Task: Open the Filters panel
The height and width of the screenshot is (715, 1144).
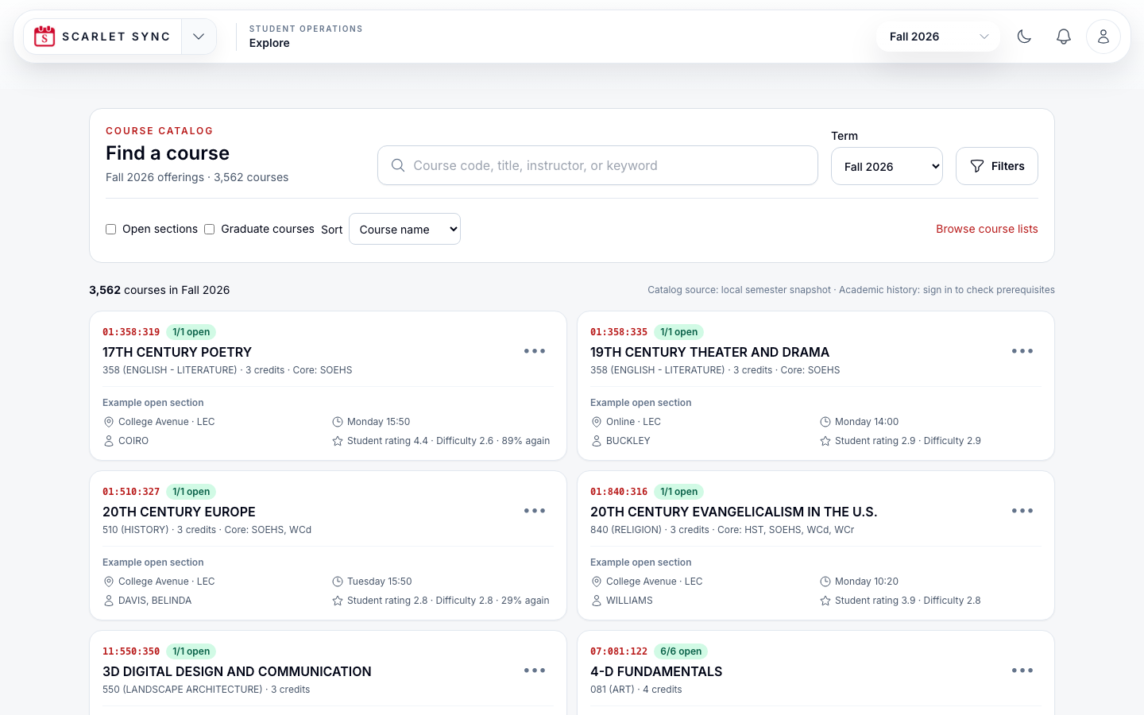Action: point(996,166)
